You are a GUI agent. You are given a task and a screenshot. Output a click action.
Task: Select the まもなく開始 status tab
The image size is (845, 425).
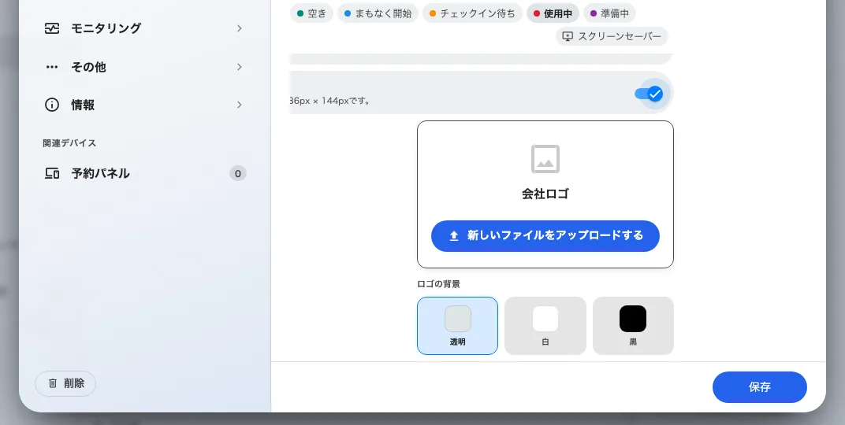[378, 13]
